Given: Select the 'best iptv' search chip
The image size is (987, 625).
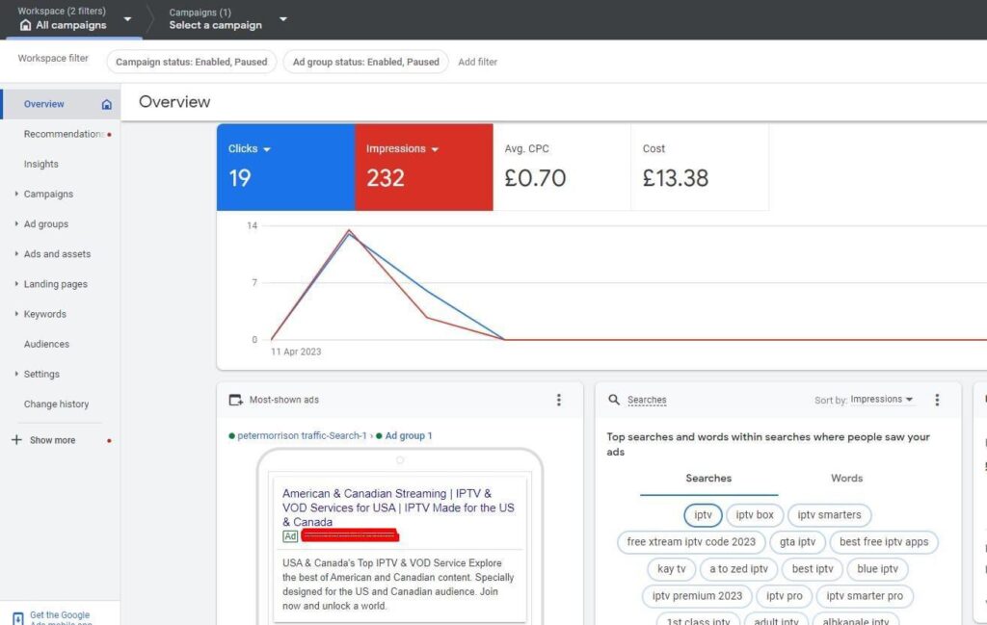Looking at the screenshot, I should 813,569.
